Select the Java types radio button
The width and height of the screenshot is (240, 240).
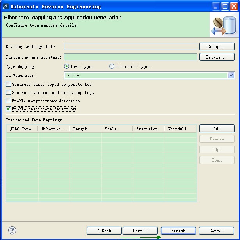pos(66,66)
